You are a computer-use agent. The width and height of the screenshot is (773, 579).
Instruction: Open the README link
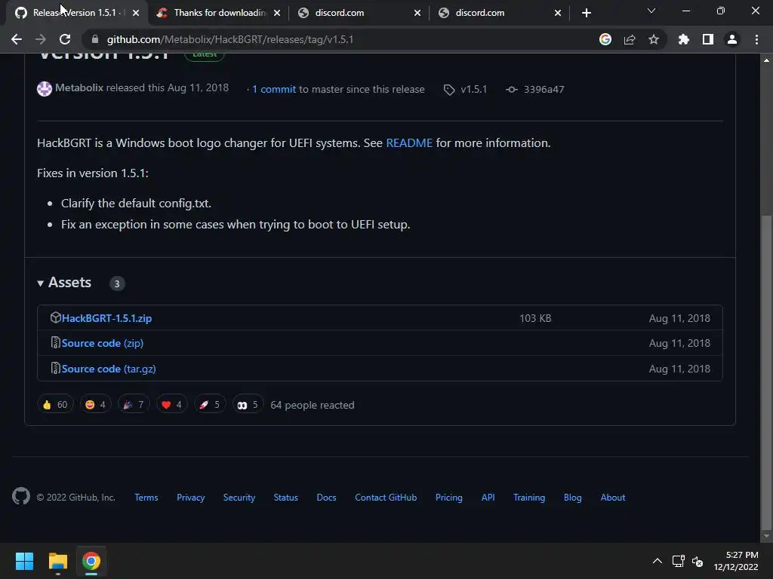[409, 142]
